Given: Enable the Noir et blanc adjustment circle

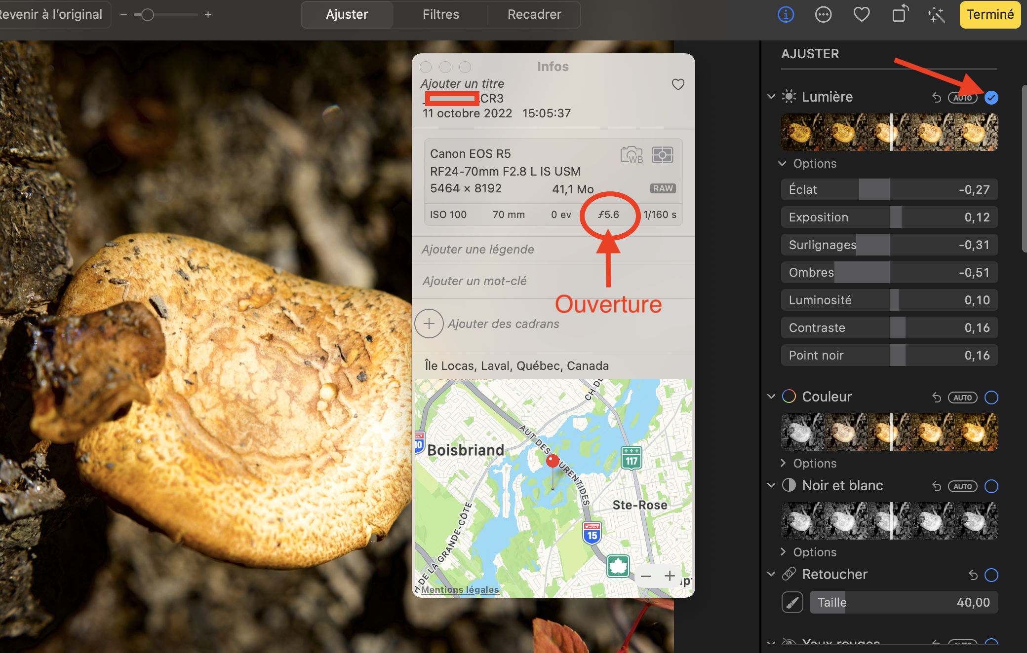Looking at the screenshot, I should 991,486.
